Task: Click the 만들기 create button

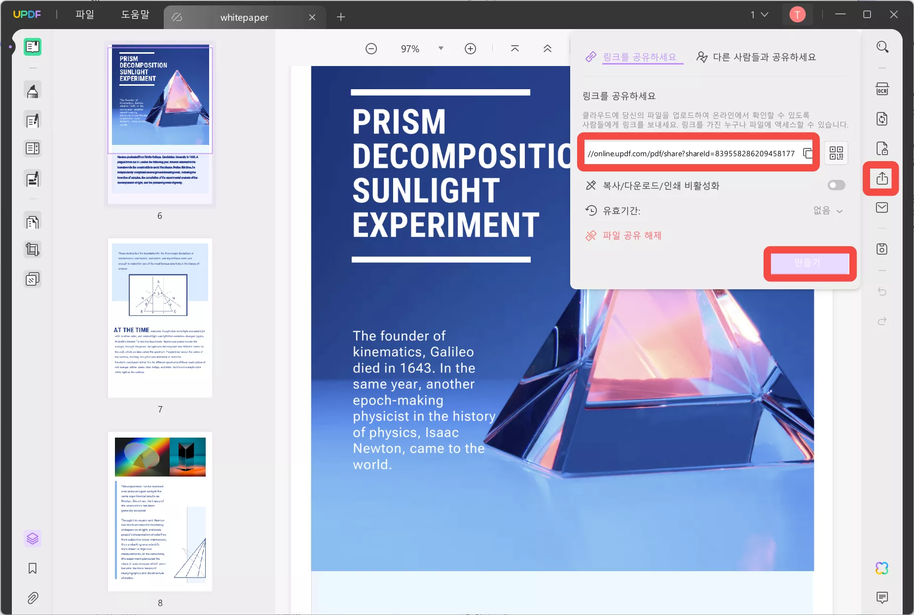Action: 809,263
